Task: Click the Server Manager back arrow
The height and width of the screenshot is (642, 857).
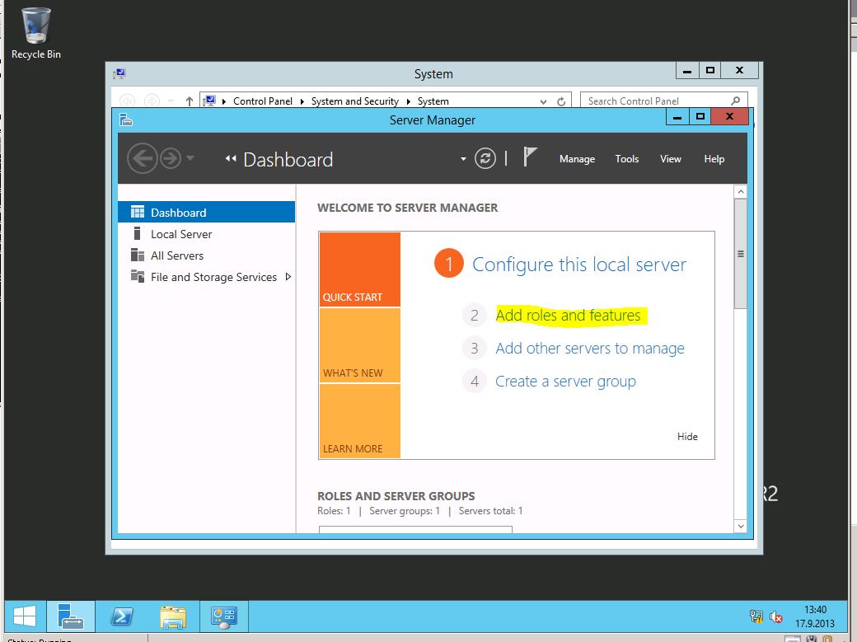Action: click(142, 158)
